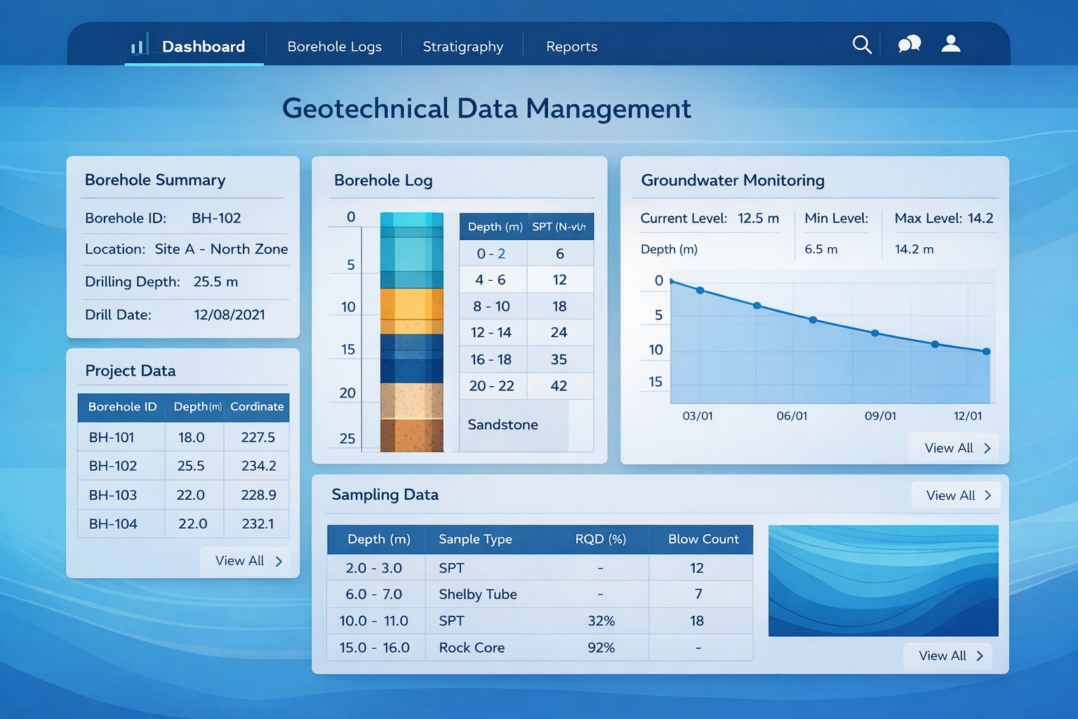Screen dimensions: 1078x719
Task: Switch to the Dashboard tab
Action: [203, 46]
